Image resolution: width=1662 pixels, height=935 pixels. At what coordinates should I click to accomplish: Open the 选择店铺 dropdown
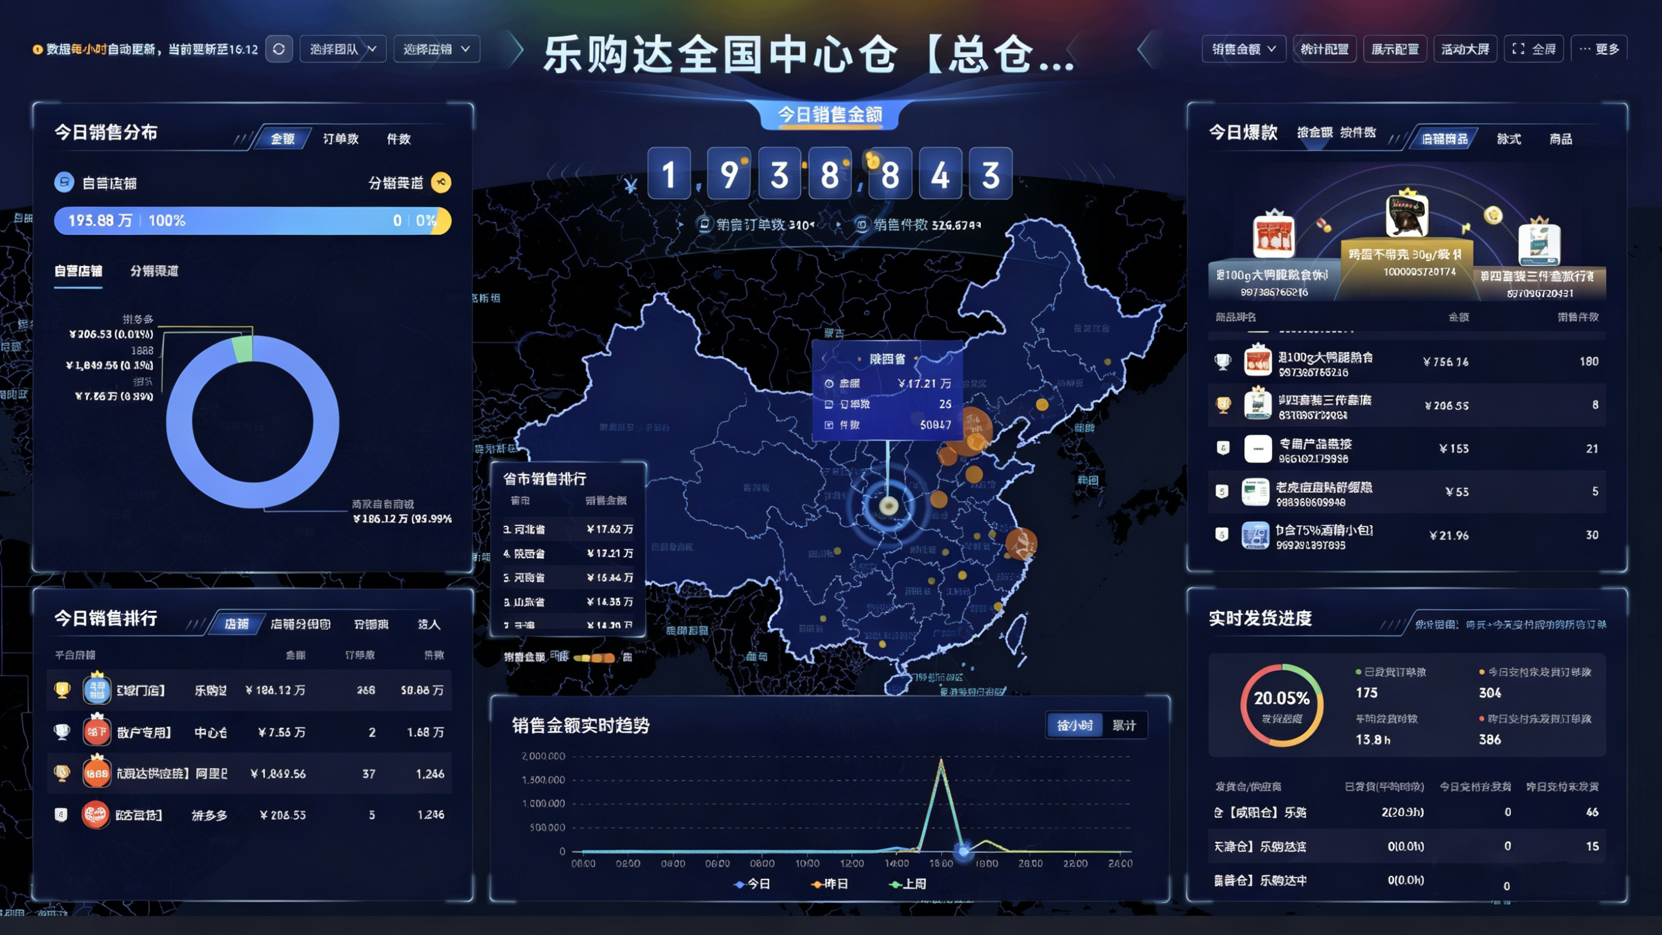(436, 48)
